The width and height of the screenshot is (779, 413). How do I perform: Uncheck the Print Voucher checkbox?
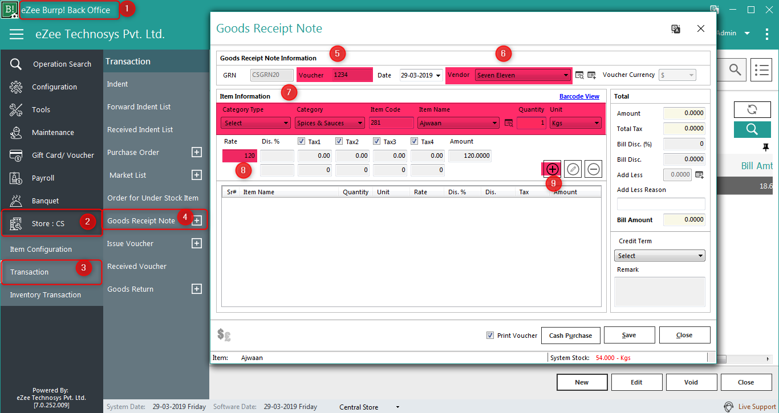490,336
